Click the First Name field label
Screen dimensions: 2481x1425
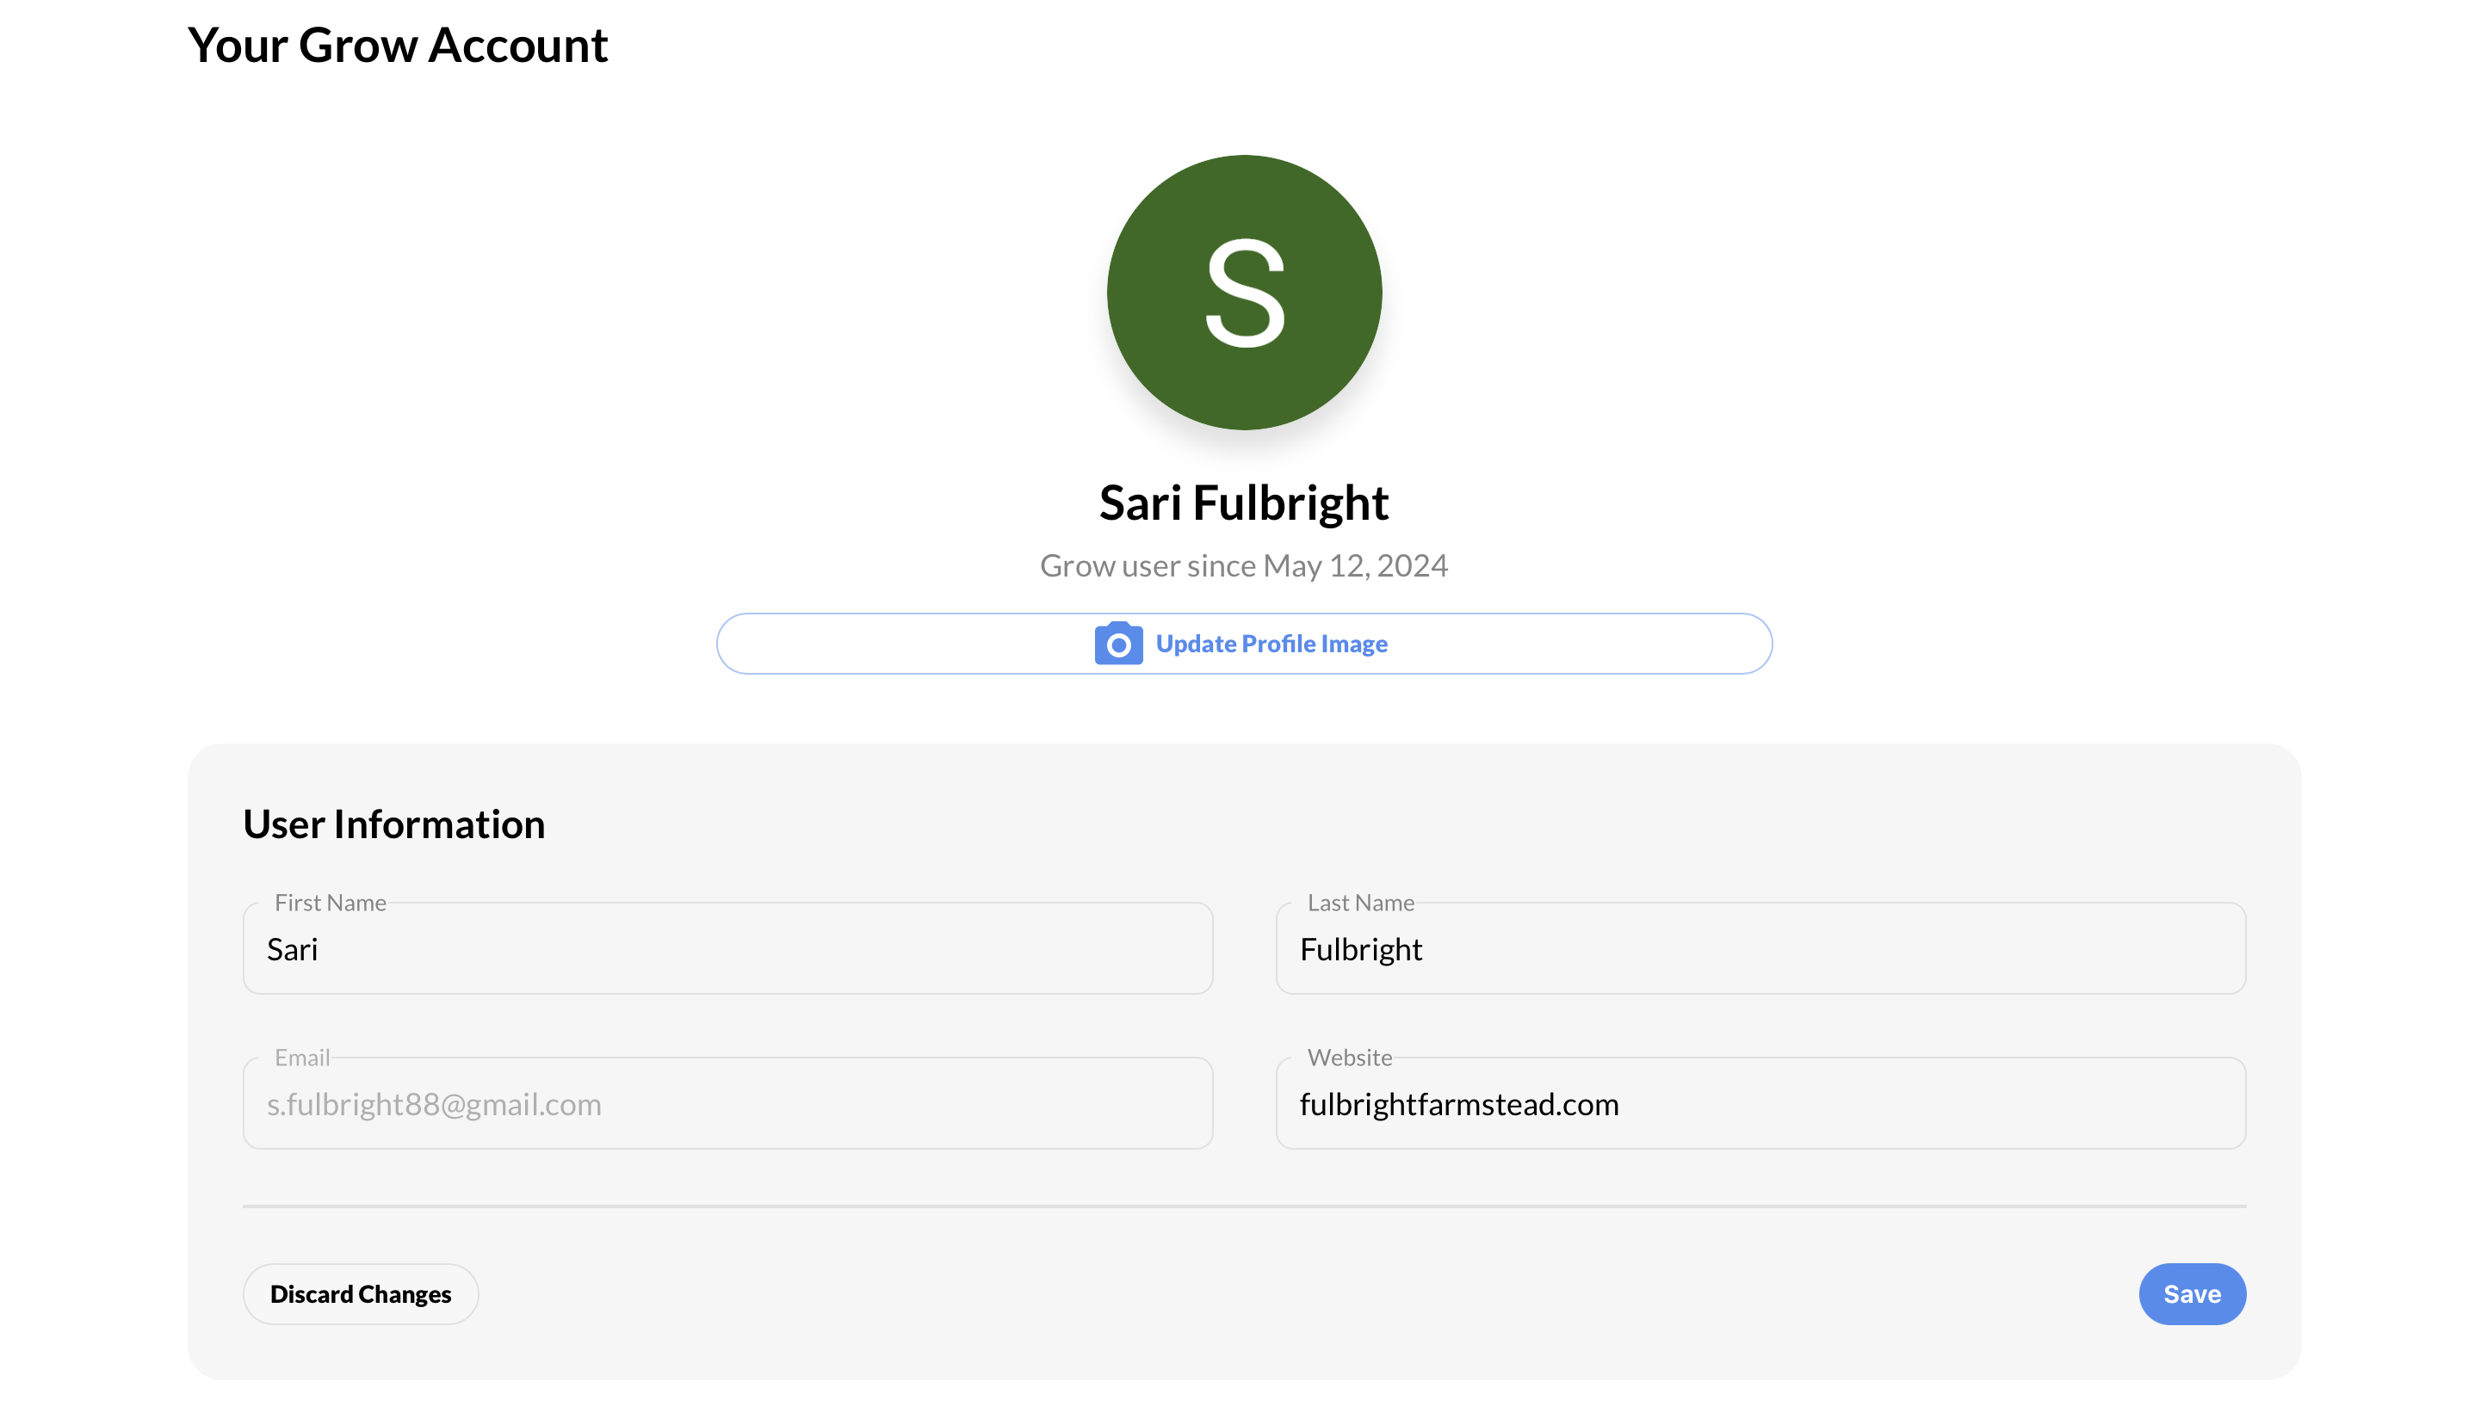pyautogui.click(x=330, y=903)
